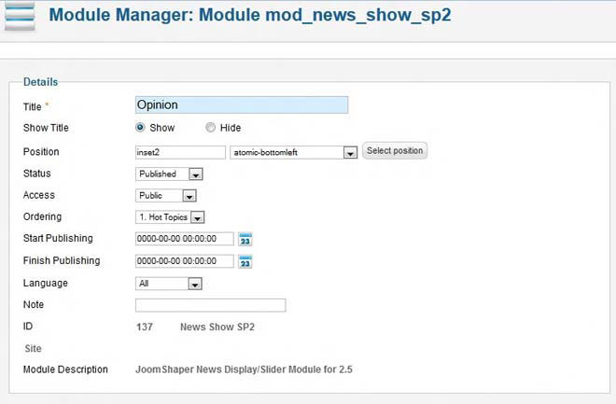This screenshot has height=404, width=616.
Task: Click the Start Publishing date field
Action: [x=184, y=239]
